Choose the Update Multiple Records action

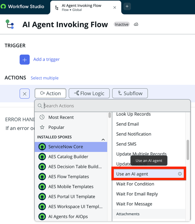(x=149, y=154)
